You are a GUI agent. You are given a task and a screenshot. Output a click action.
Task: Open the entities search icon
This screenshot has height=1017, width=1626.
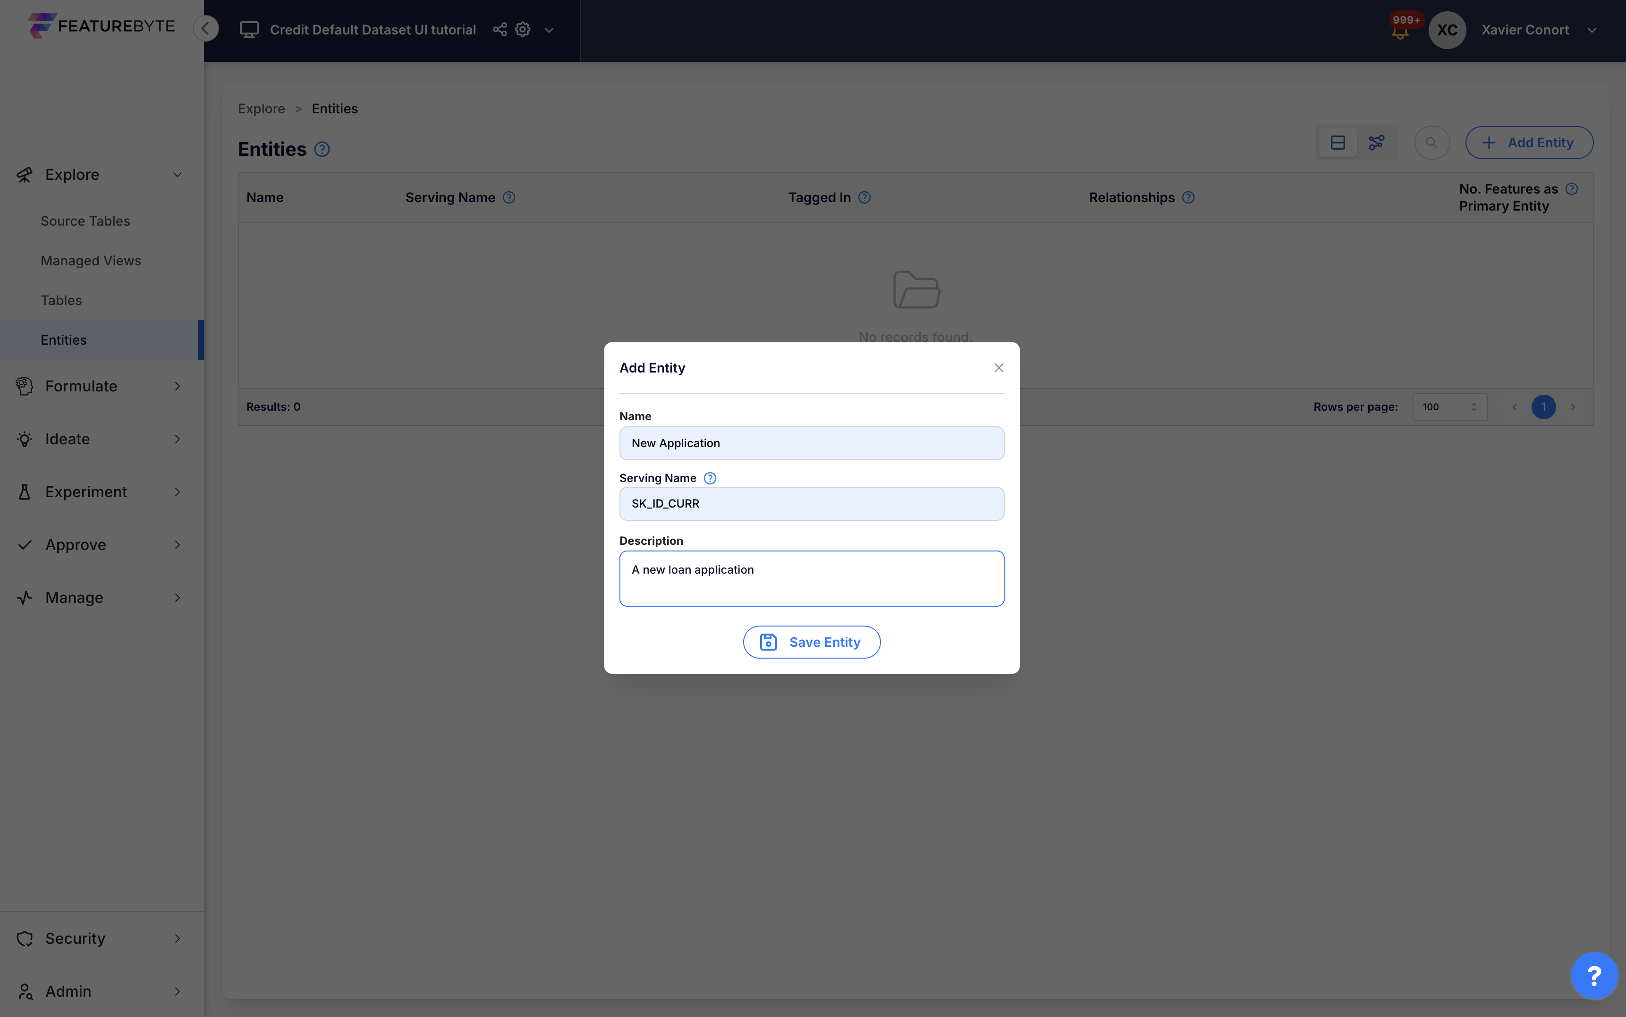[x=1431, y=143]
